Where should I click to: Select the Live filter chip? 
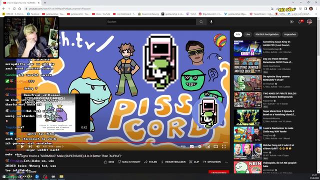click(247, 34)
